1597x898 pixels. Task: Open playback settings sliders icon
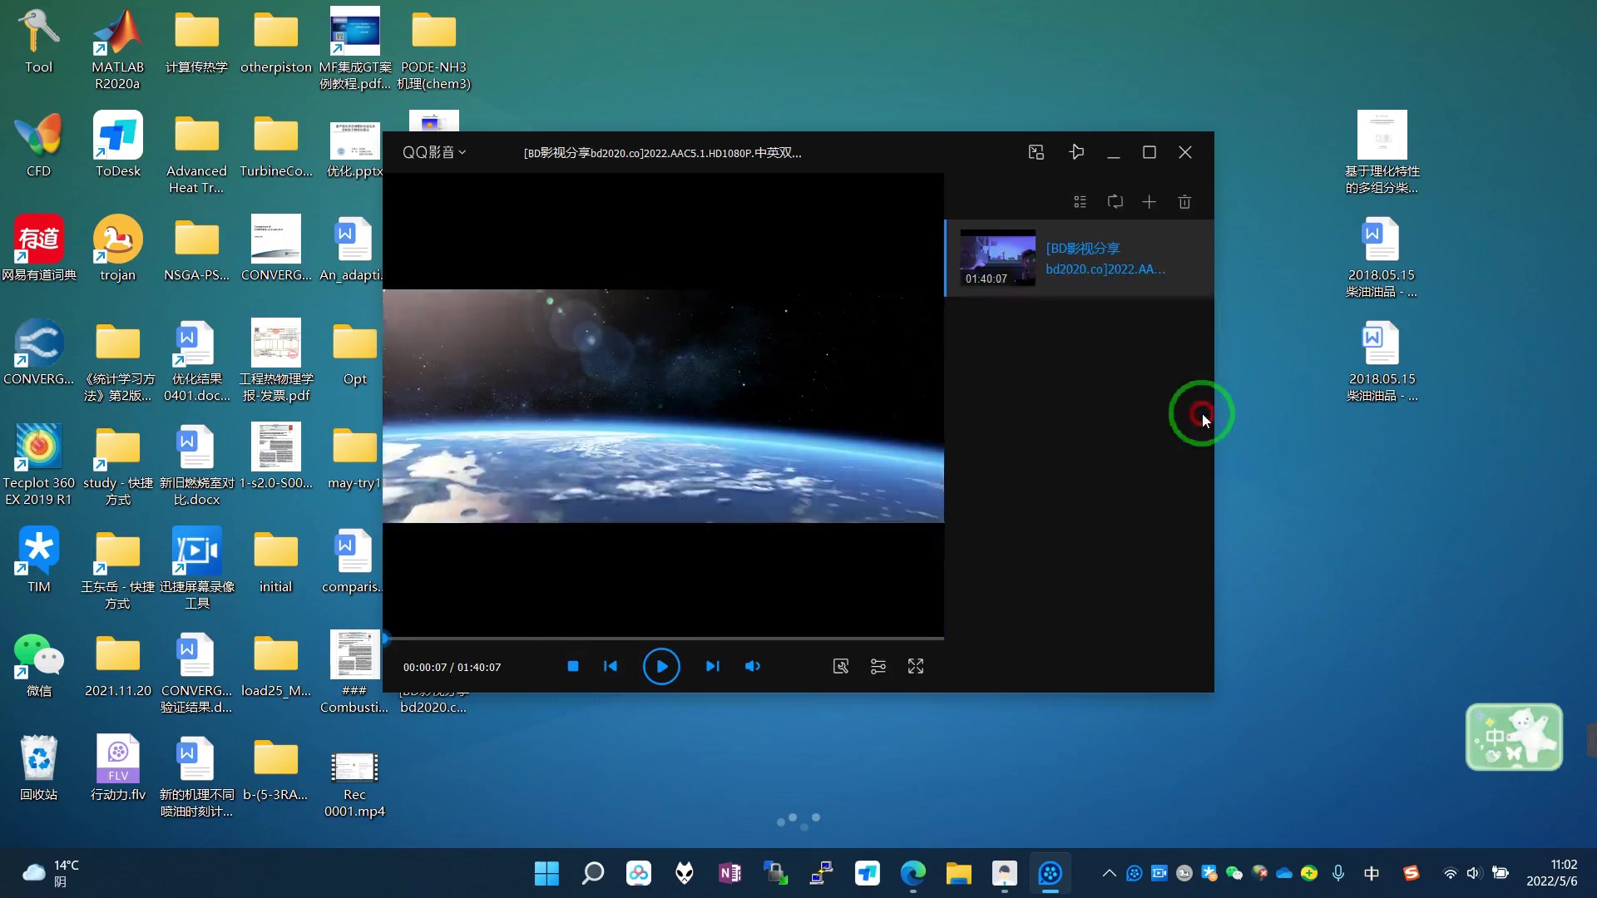pos(878,667)
